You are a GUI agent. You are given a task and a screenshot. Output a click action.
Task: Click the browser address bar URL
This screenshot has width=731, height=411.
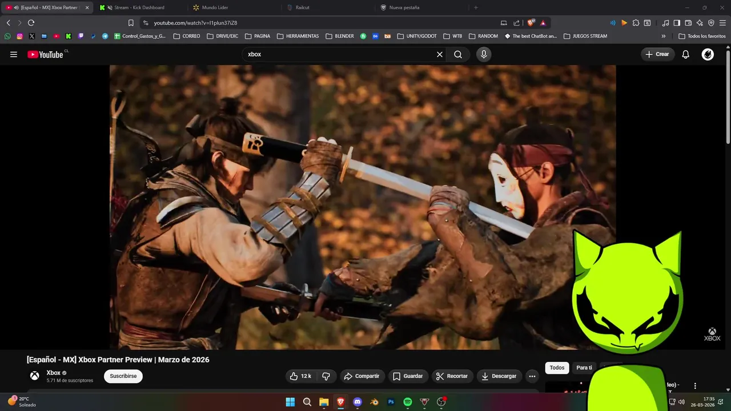(195, 23)
